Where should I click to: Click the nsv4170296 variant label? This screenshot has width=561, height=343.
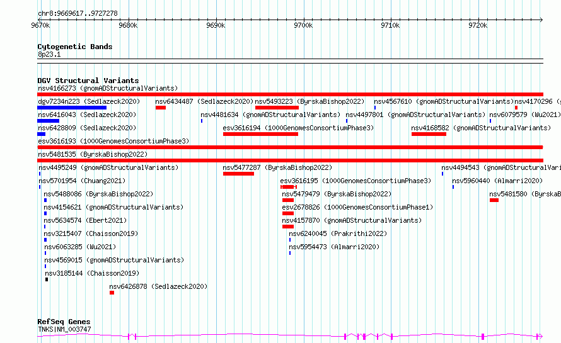point(538,101)
